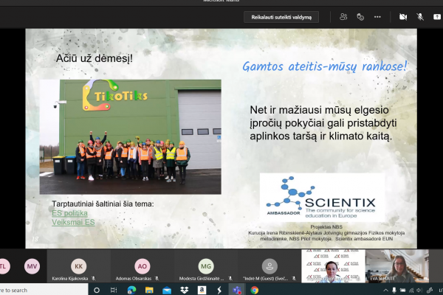Launch Google Chrome from the taskbar
The height and width of the screenshot is (295, 443).
[254, 290]
